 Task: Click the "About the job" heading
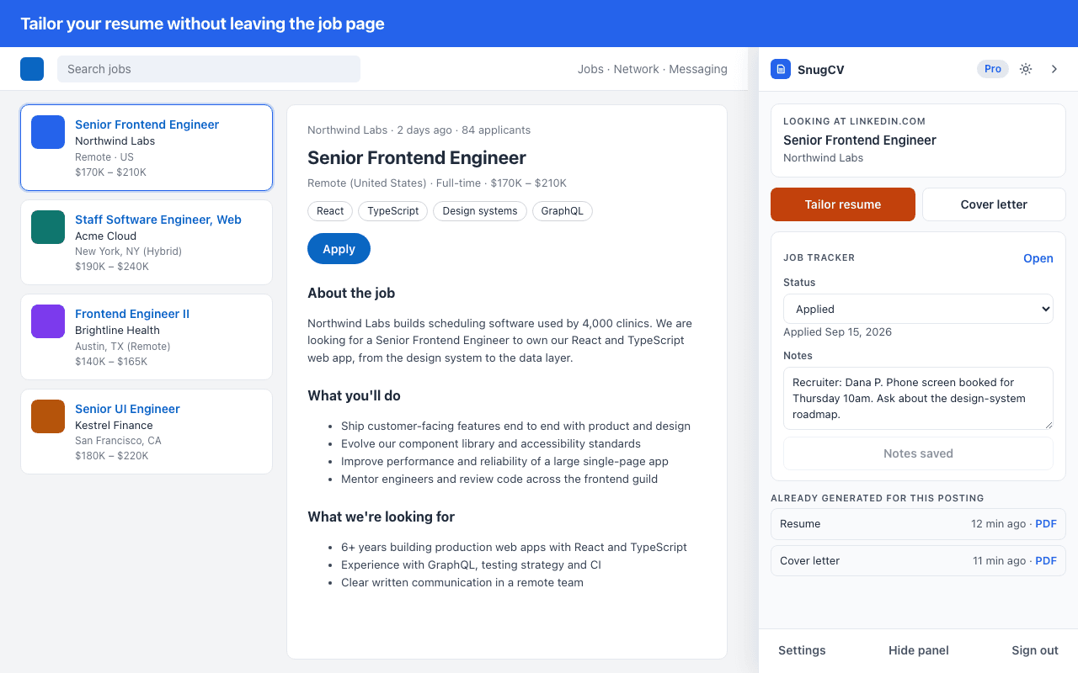point(351,294)
